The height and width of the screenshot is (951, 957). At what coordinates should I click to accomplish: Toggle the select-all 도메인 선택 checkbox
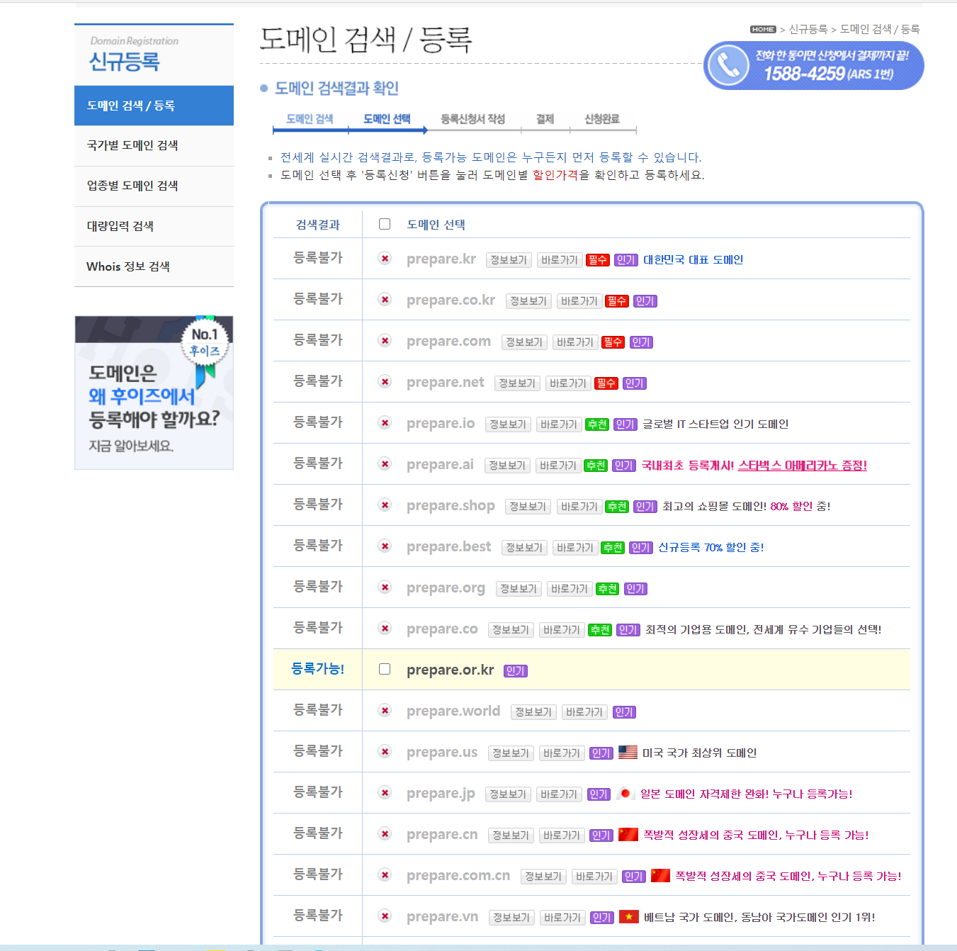tap(385, 224)
